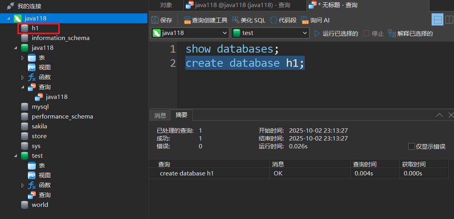Click the Views (视图) icon under test
This screenshot has width=454, height=219.
pyautogui.click(x=31, y=175)
